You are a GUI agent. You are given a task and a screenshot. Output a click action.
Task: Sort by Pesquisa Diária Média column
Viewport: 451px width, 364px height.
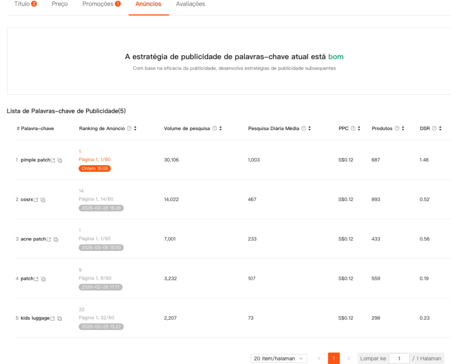tap(310, 128)
